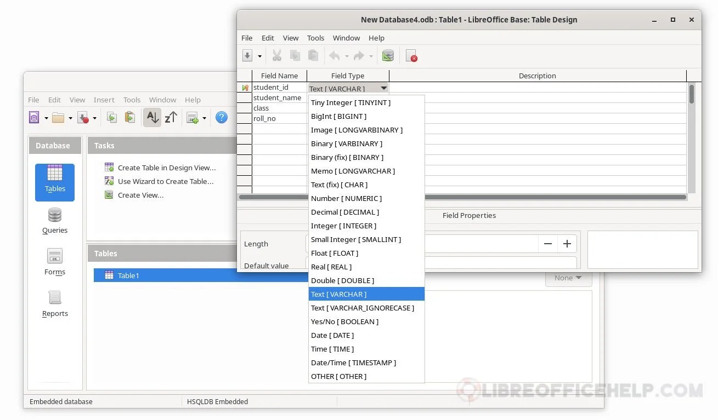
Task: Click the Create View task
Action: coord(140,195)
